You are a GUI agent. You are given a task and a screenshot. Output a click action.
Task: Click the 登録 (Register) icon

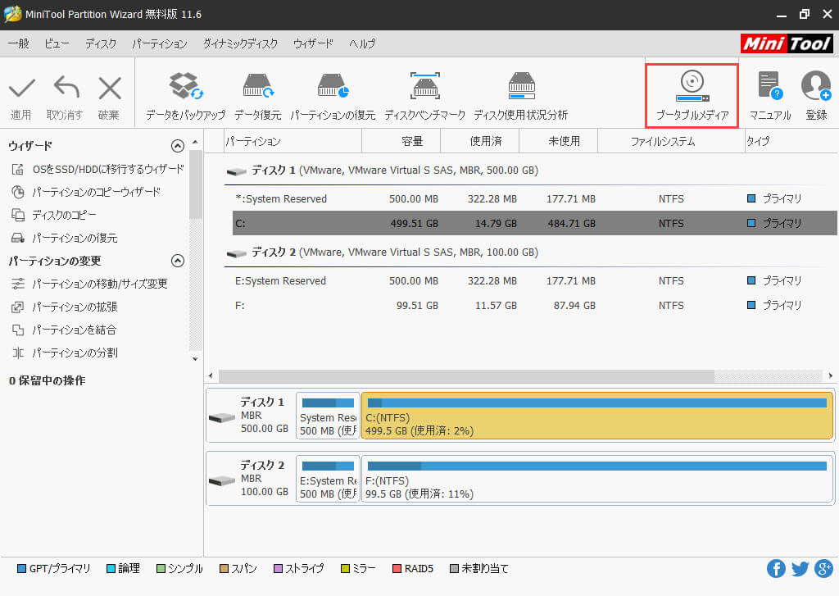816,93
